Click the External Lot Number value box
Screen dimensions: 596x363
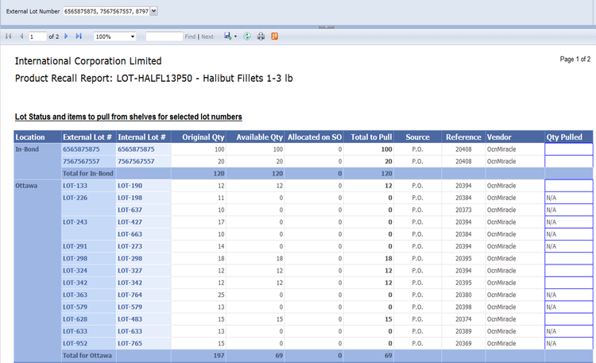(x=106, y=11)
